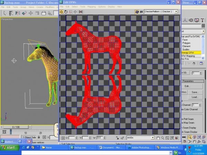Open the Hierarchy command panel tab

pos(185,20)
